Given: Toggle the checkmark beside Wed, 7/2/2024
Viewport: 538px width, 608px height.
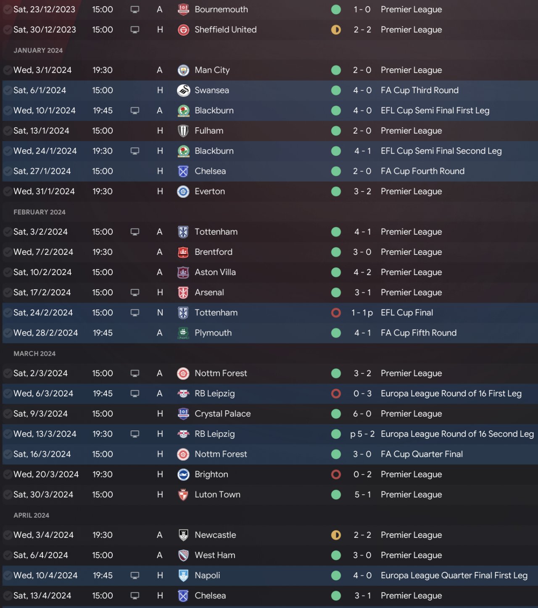Looking at the screenshot, I should (8, 252).
